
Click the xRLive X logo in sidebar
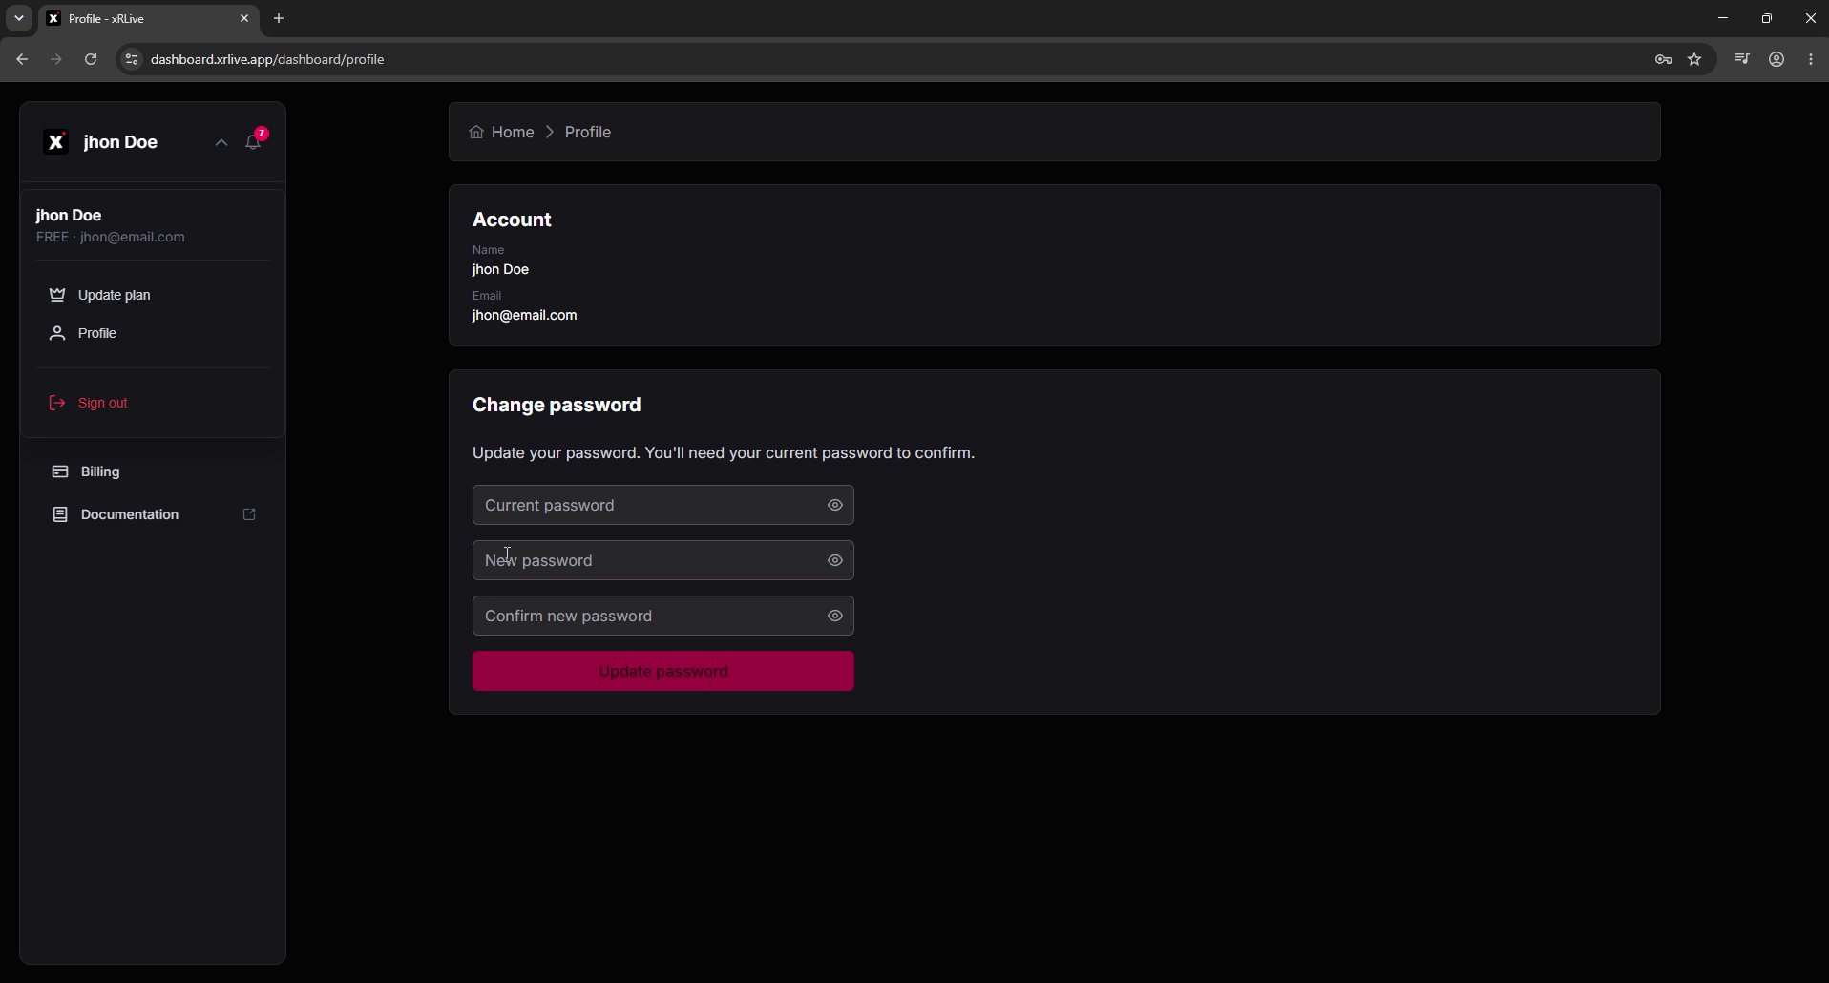point(56,142)
